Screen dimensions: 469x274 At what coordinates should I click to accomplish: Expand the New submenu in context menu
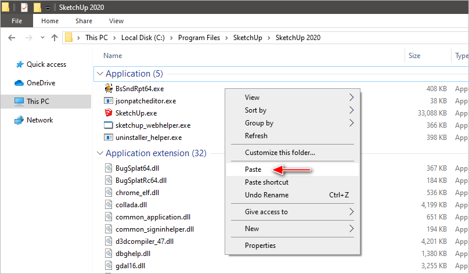coord(351,229)
